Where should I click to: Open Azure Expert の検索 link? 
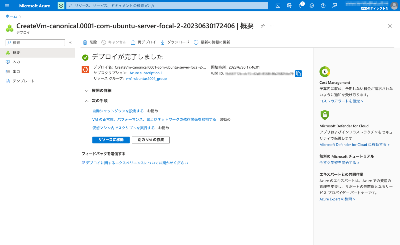tap(337, 199)
